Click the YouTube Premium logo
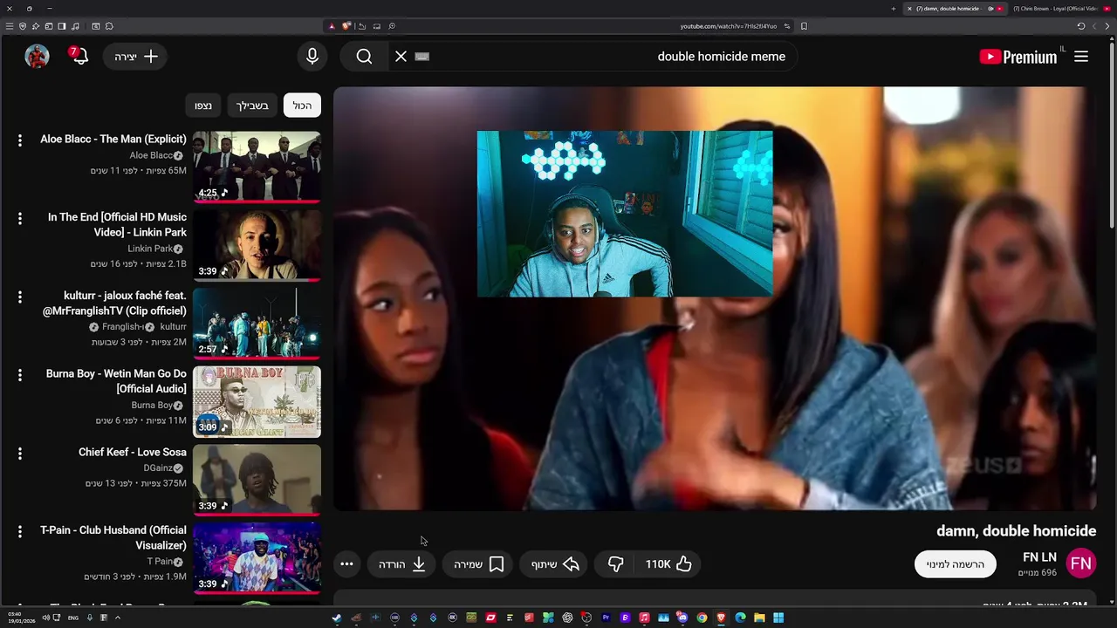 1018,57
